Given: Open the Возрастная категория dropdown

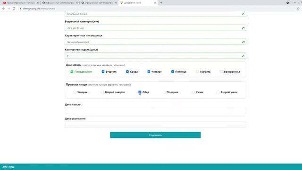Looking at the screenshot, I should (x=155, y=28).
